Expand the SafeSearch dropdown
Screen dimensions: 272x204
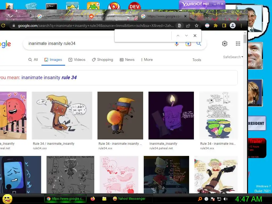pos(233,57)
